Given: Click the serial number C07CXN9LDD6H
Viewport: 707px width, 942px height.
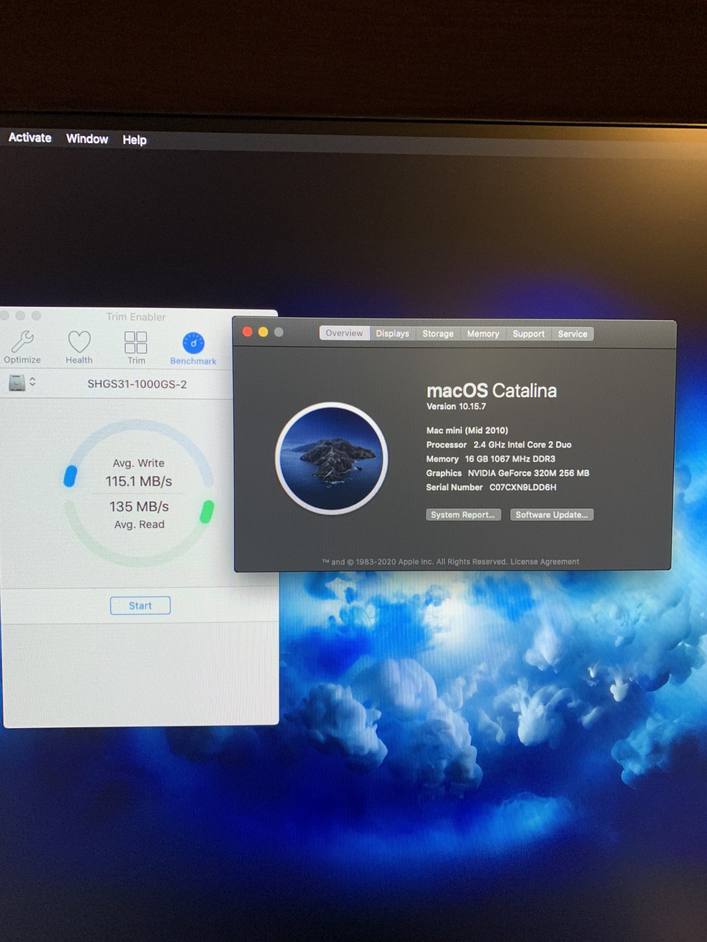Looking at the screenshot, I should point(523,487).
